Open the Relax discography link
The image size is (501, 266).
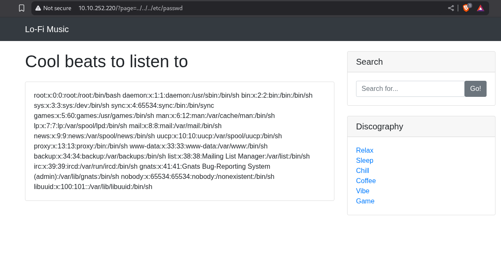pyautogui.click(x=365, y=150)
